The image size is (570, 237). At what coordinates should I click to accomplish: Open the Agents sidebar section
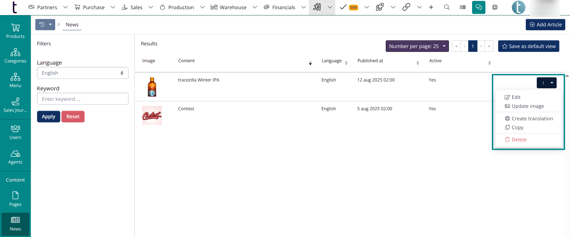tap(15, 157)
